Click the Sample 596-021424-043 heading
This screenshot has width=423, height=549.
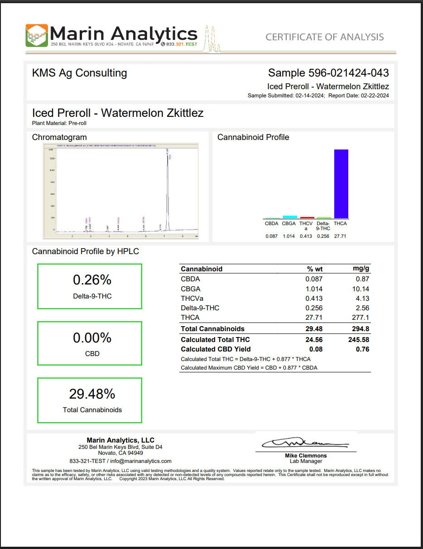pos(328,73)
